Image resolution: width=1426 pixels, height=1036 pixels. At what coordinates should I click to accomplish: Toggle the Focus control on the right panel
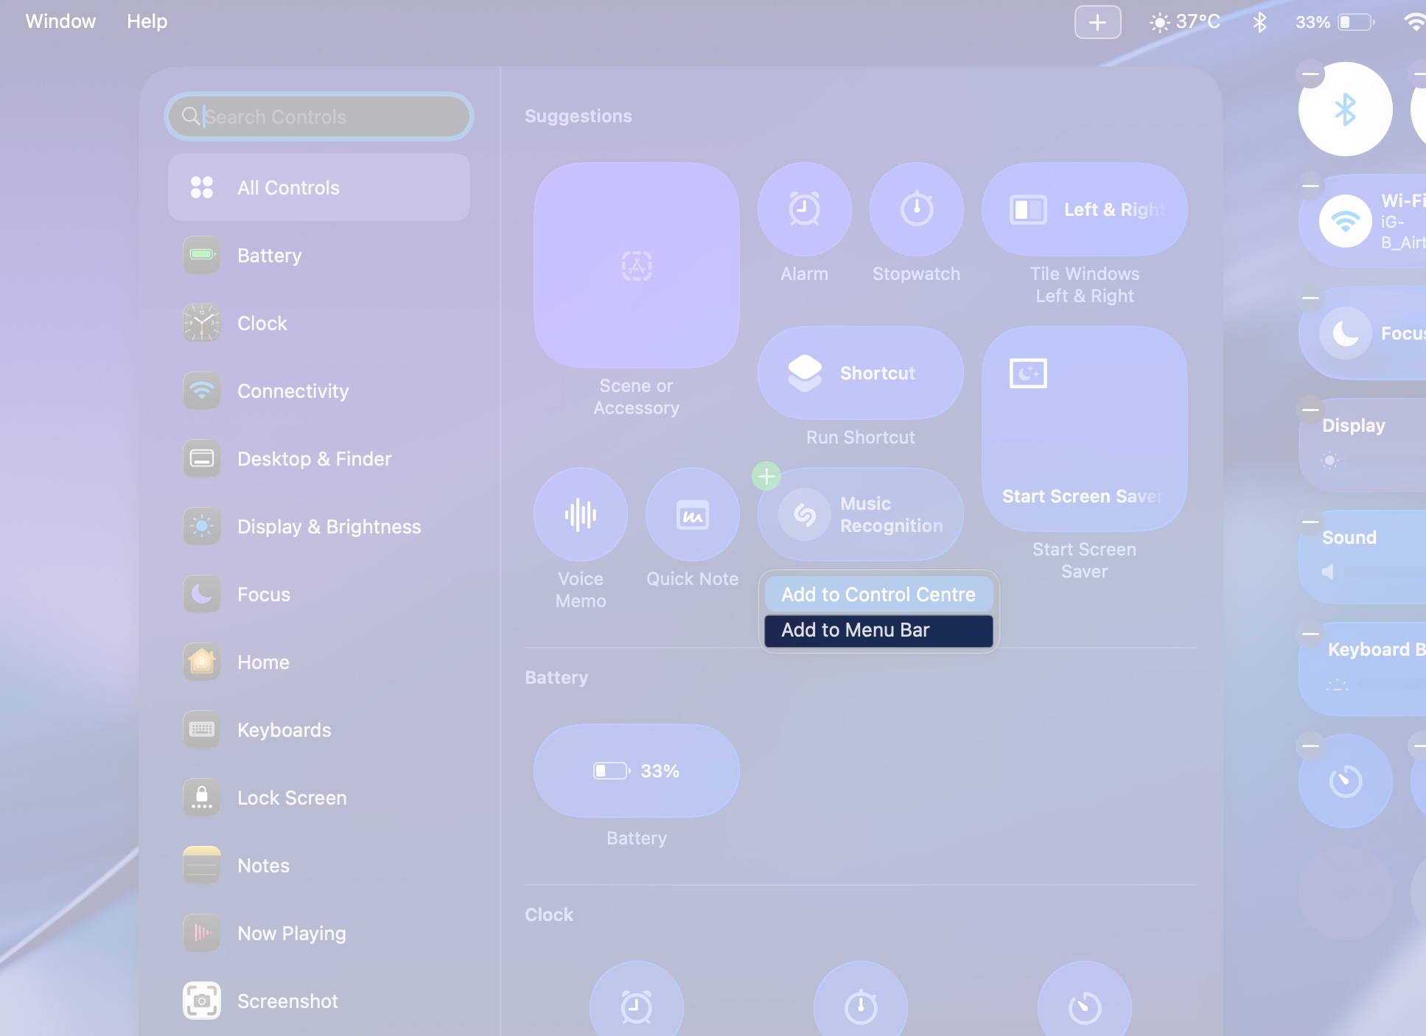pyautogui.click(x=1346, y=333)
